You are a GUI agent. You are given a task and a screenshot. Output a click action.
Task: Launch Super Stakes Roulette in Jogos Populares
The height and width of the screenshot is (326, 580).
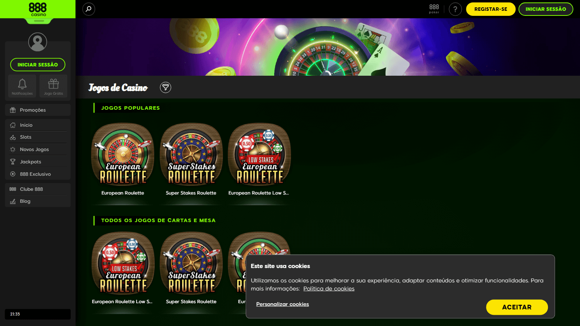click(191, 155)
